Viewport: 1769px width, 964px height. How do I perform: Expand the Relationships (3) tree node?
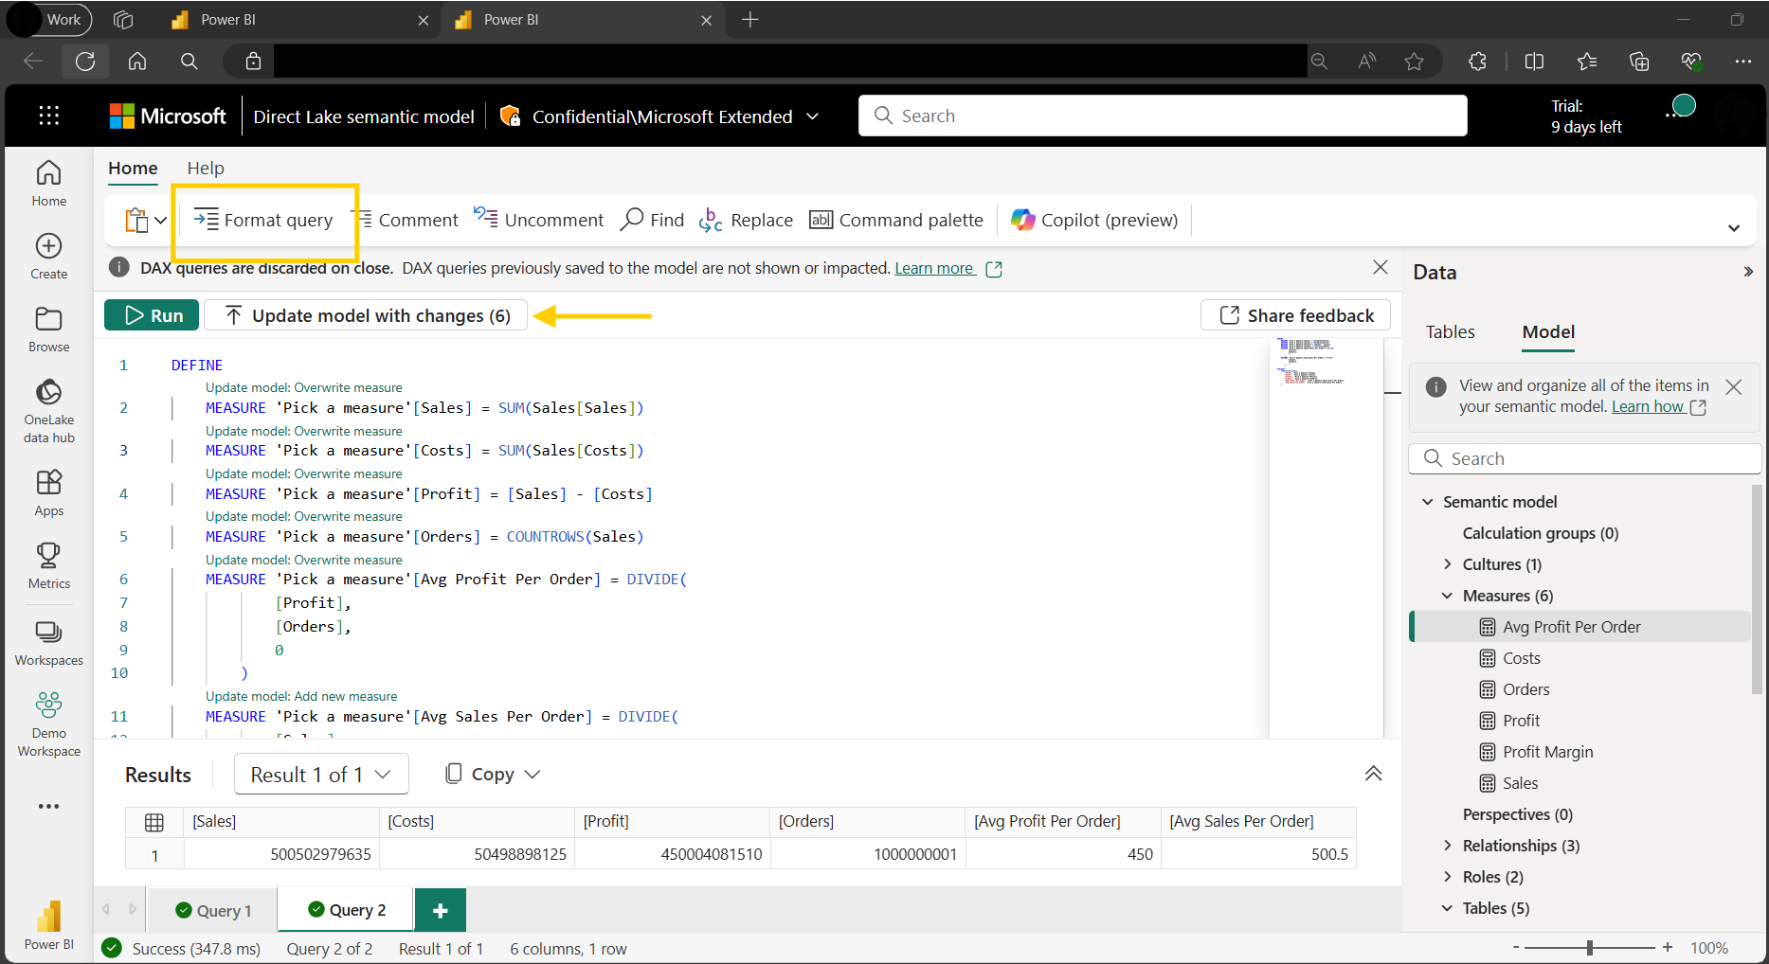tap(1447, 846)
